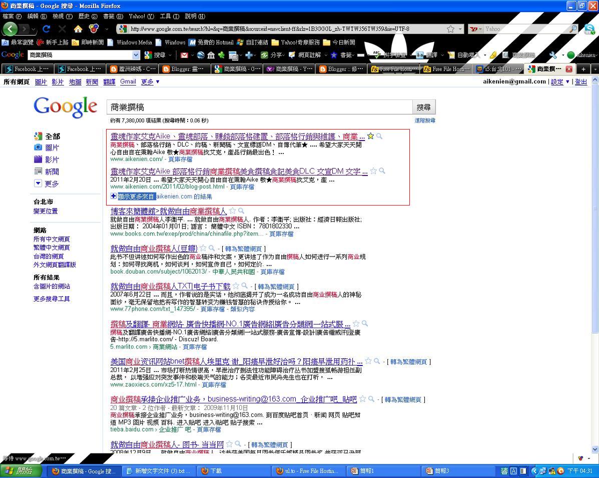Open the dropdown next to toolbar 搜尋 button
This screenshot has width=599, height=478.
[170, 55]
